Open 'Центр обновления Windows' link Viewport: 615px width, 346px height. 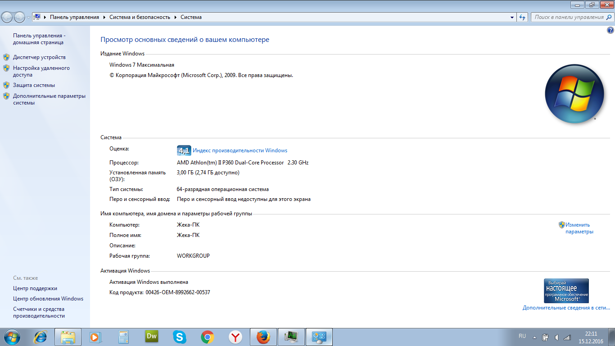coord(48,299)
